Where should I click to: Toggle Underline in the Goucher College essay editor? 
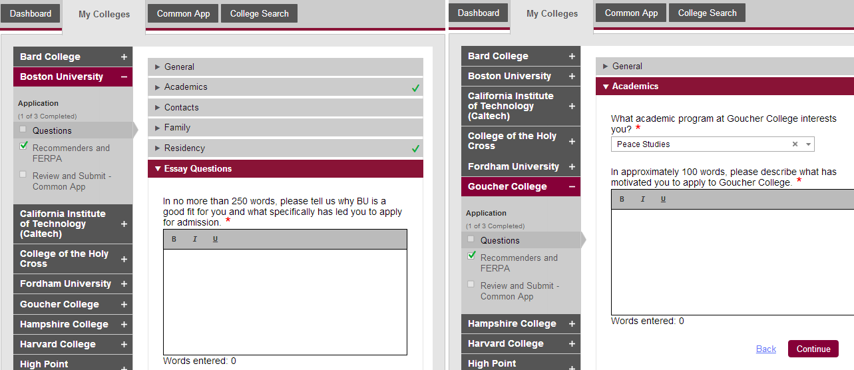click(663, 199)
